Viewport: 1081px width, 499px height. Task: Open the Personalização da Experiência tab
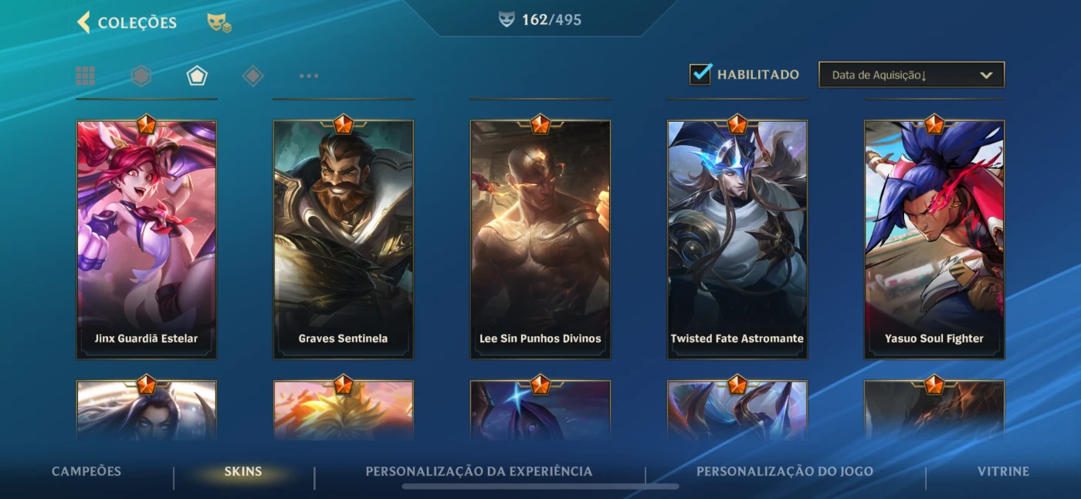[x=479, y=471]
